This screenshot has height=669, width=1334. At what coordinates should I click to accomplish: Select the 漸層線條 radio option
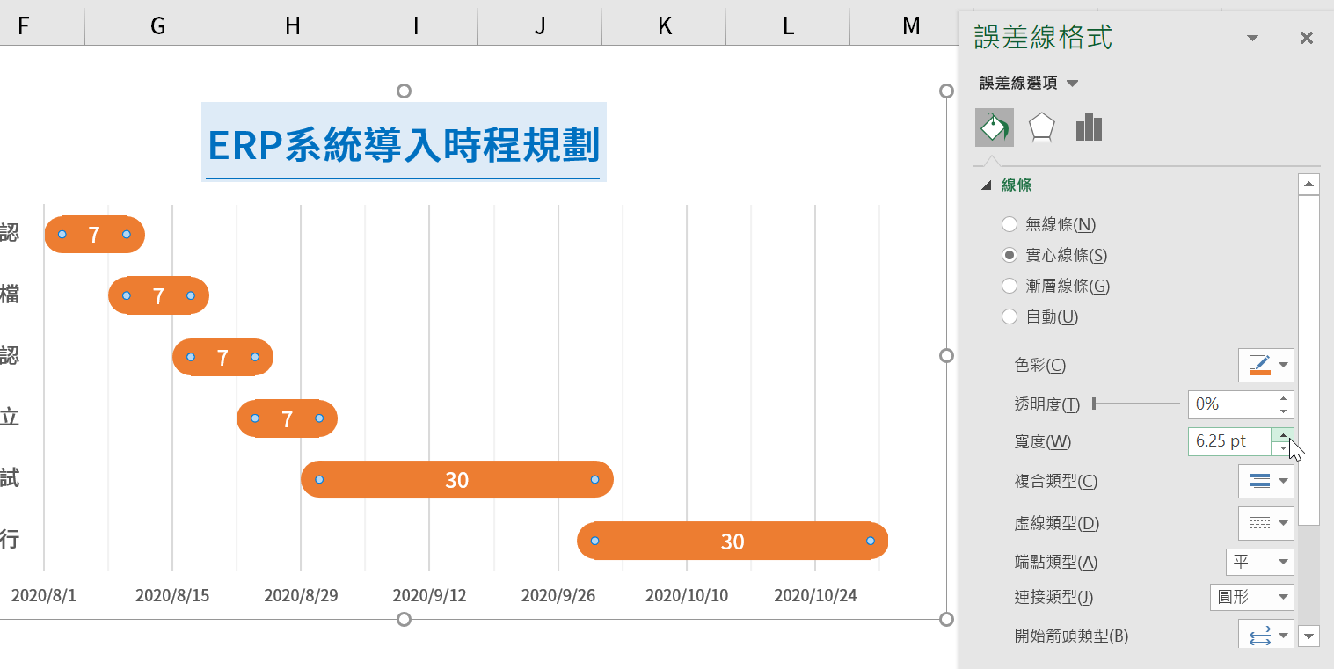tap(1010, 286)
